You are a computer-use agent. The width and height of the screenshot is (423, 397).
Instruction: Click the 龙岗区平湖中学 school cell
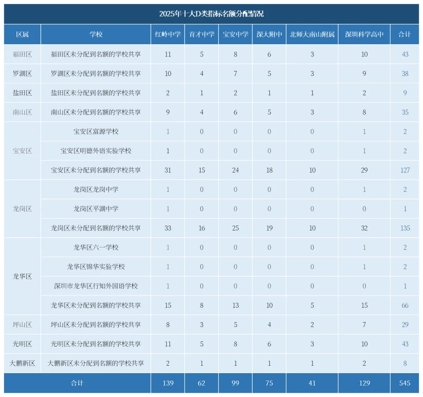pos(96,208)
